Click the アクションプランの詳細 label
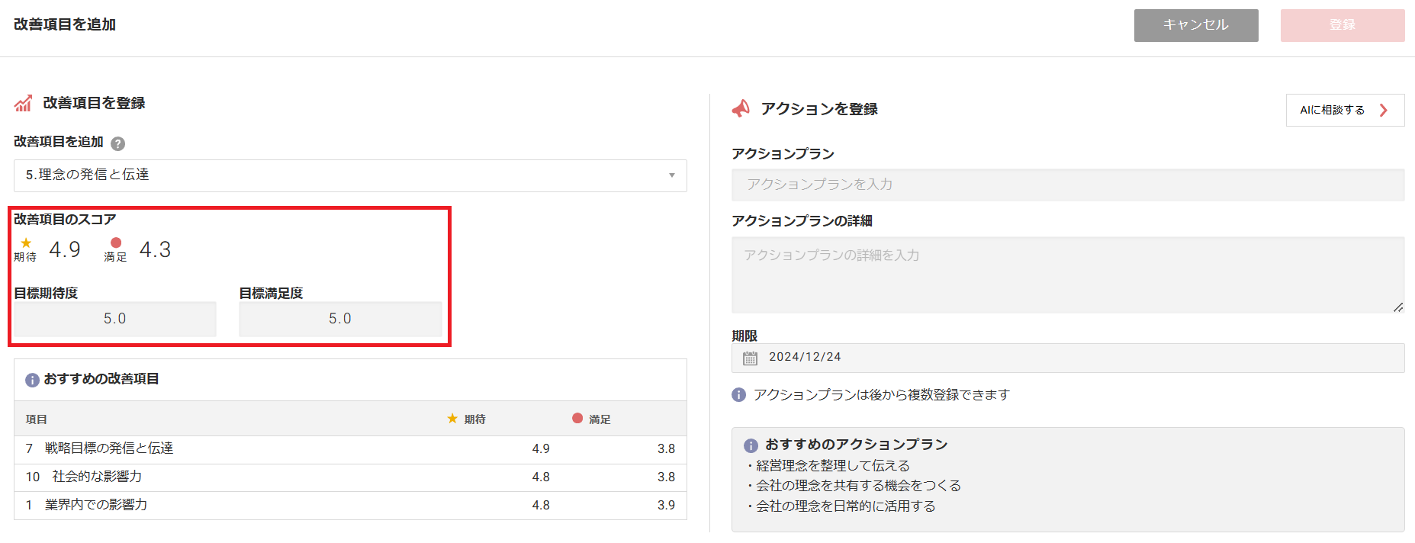This screenshot has width=1415, height=543. 802,221
